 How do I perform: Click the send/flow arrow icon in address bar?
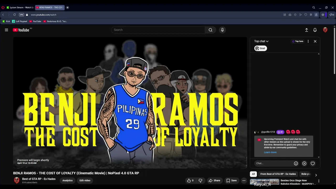[x=300, y=15]
